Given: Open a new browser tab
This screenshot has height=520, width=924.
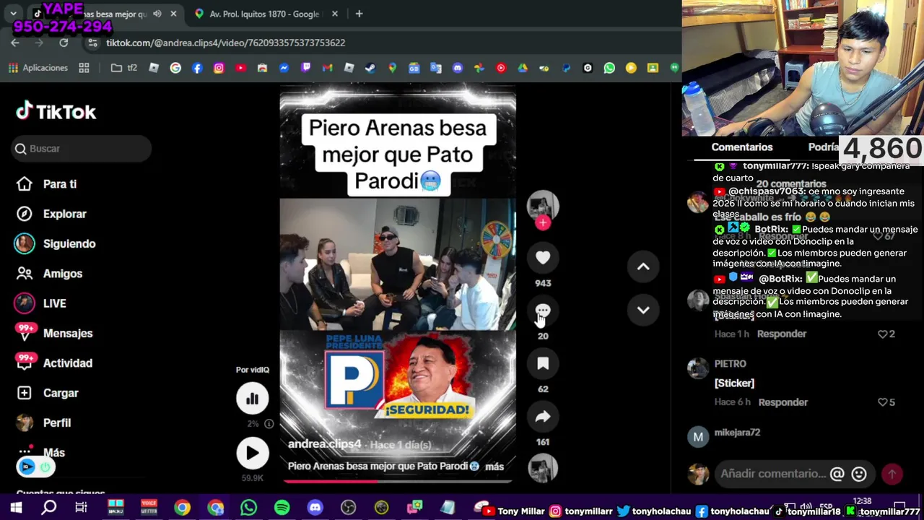Looking at the screenshot, I should click(359, 14).
